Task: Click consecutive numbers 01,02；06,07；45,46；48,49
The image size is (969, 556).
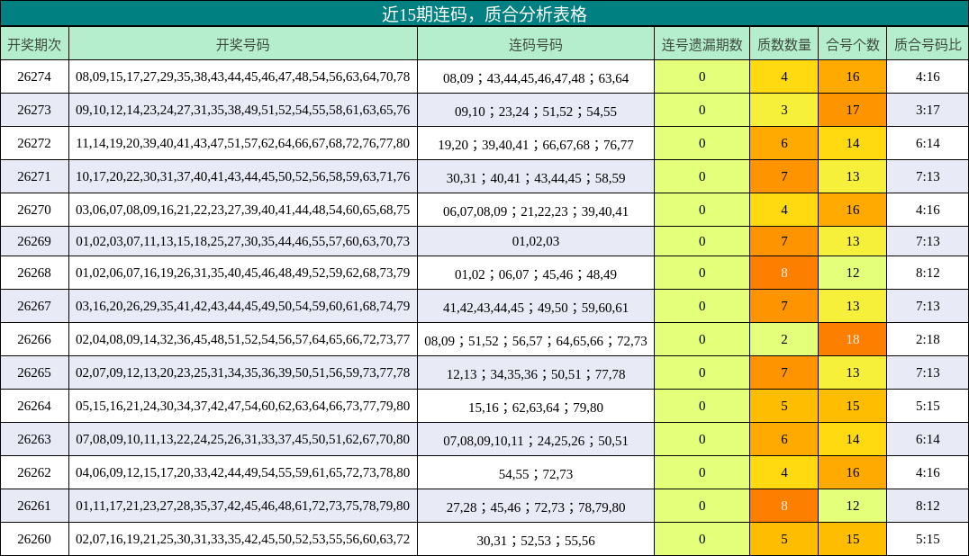Action: 536,274
